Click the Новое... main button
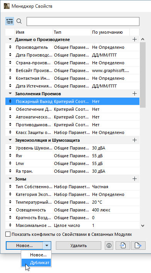Viewport: 151px width, 273px height. (x=24, y=246)
